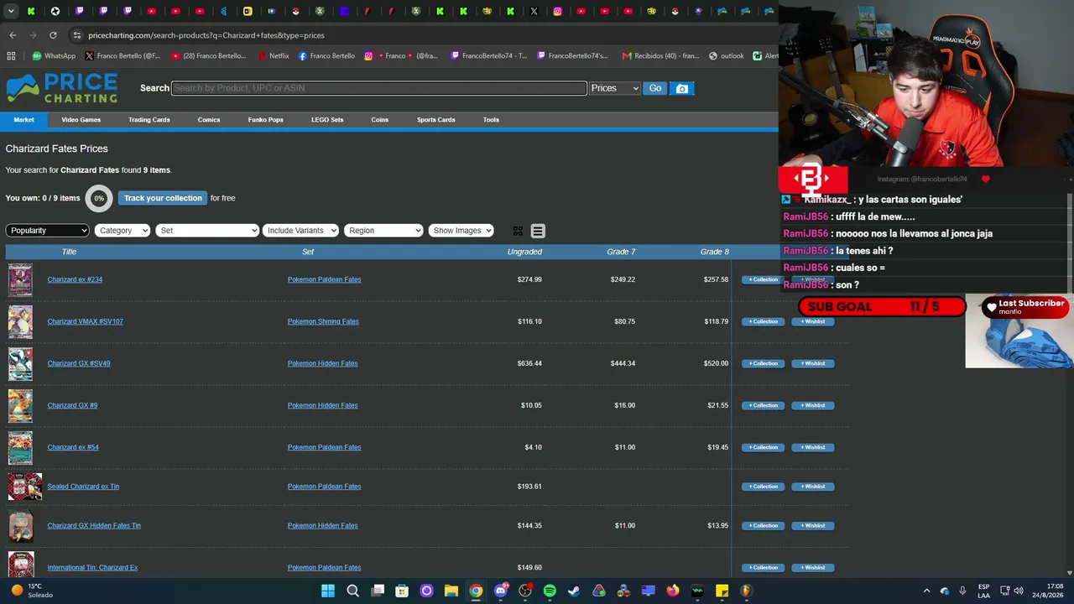
Task: Open the Category filter dropdown
Action: coord(123,231)
